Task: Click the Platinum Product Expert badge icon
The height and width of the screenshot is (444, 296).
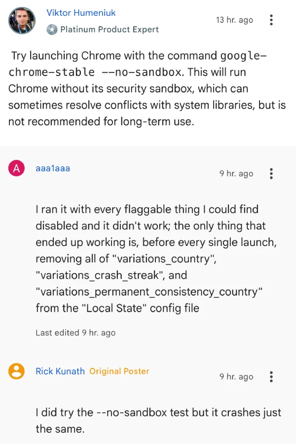Action: pos(53,30)
